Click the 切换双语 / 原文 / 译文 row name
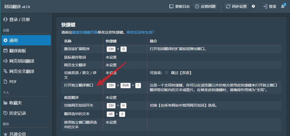290x136 pixels. pos(80,75)
